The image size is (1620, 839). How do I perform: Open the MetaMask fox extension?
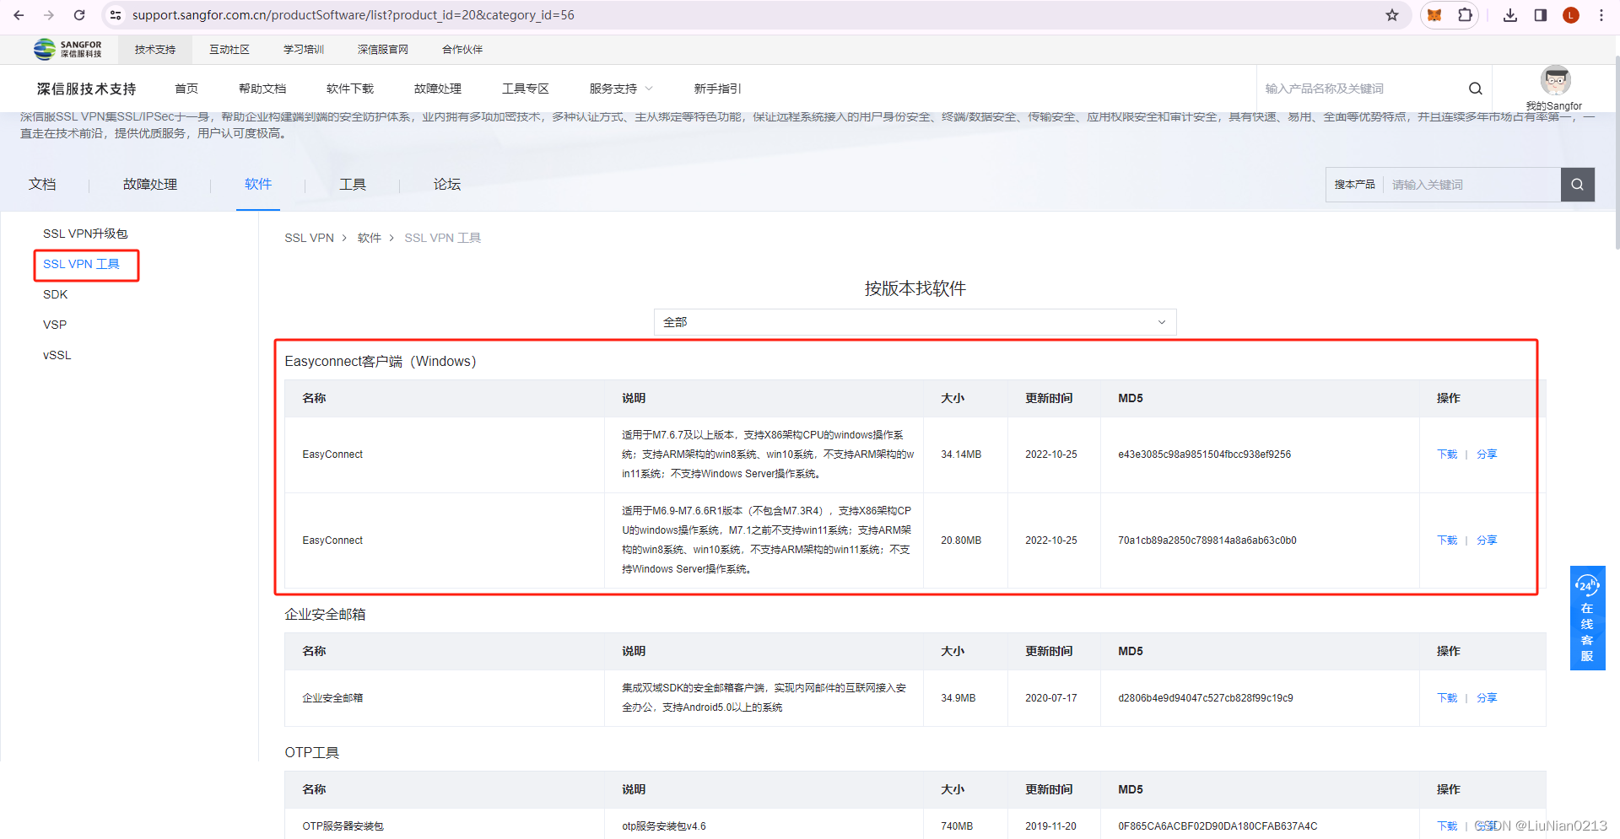1434,15
